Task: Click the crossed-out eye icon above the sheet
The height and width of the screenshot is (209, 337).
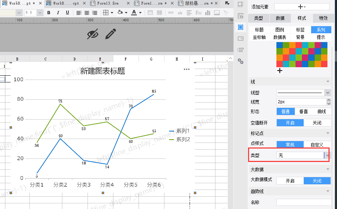Action: pos(92,34)
